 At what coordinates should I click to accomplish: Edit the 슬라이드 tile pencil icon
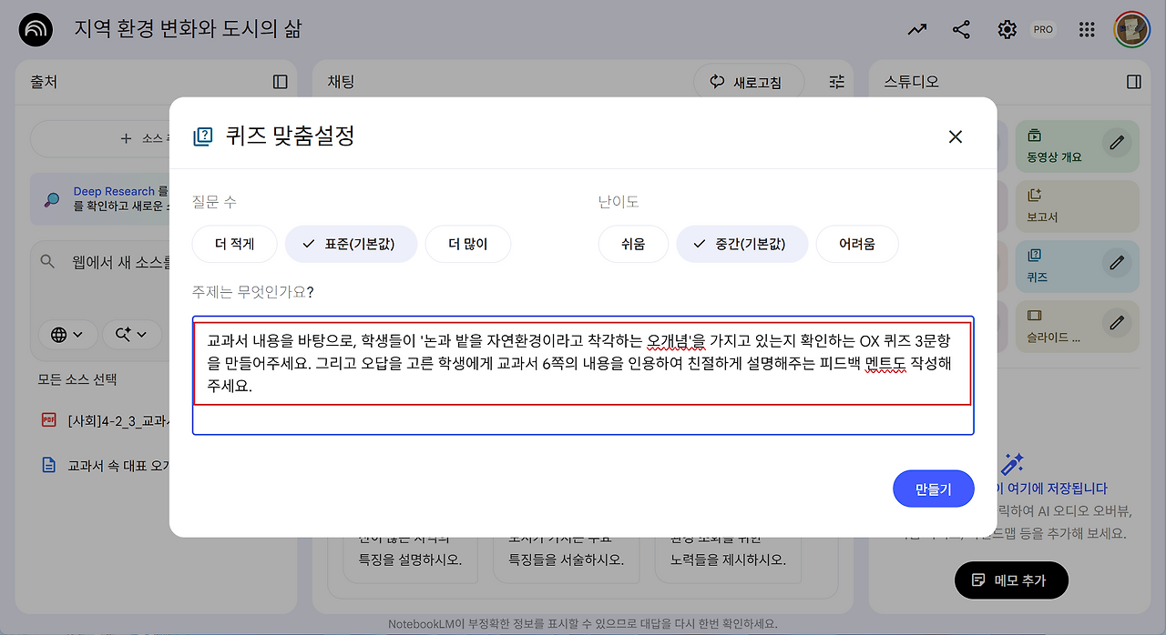tap(1115, 322)
